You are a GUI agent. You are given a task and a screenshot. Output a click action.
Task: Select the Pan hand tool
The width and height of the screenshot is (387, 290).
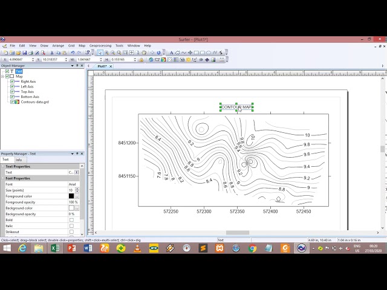point(144,53)
